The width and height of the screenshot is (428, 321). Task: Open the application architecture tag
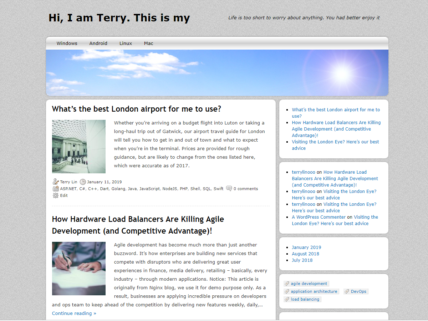coord(314,291)
